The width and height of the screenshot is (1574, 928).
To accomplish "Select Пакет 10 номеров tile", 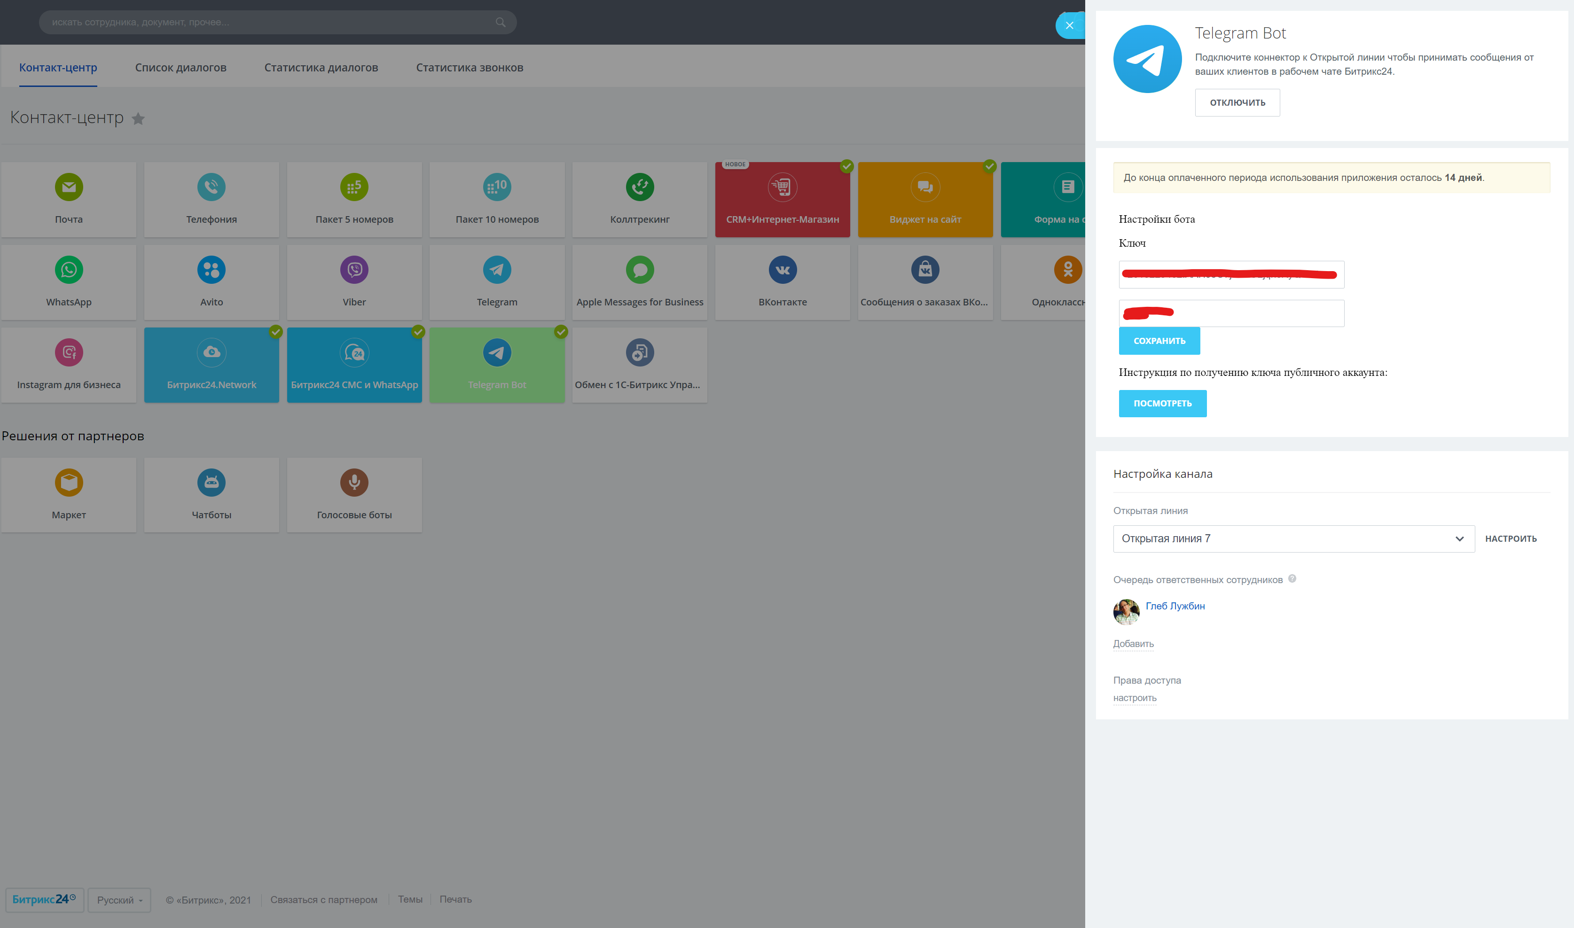I will click(x=497, y=200).
